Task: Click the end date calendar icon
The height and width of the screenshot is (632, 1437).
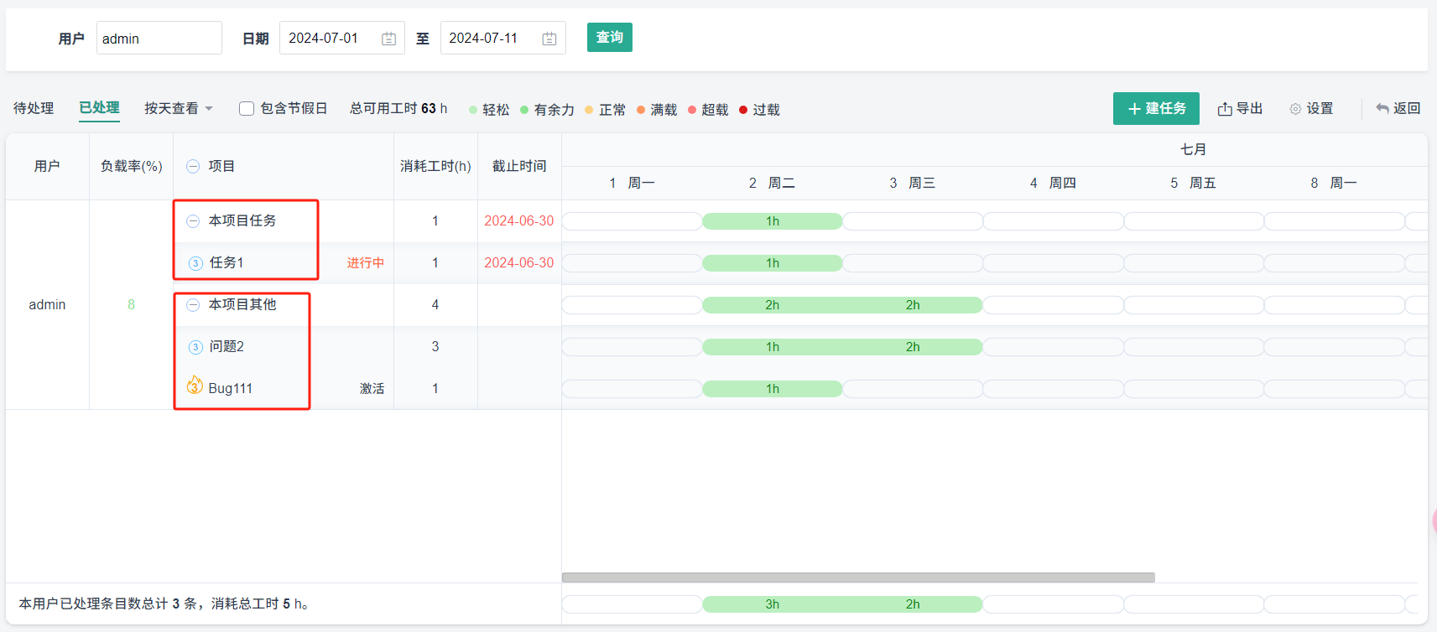Action: tap(549, 39)
